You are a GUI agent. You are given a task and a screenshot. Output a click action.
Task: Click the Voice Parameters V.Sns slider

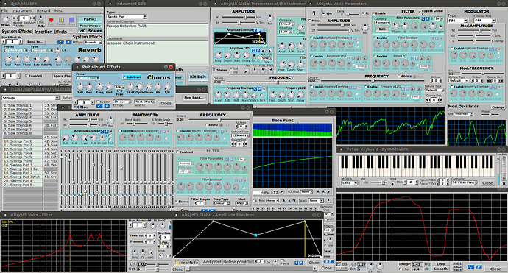pyautogui.click(x=334, y=30)
